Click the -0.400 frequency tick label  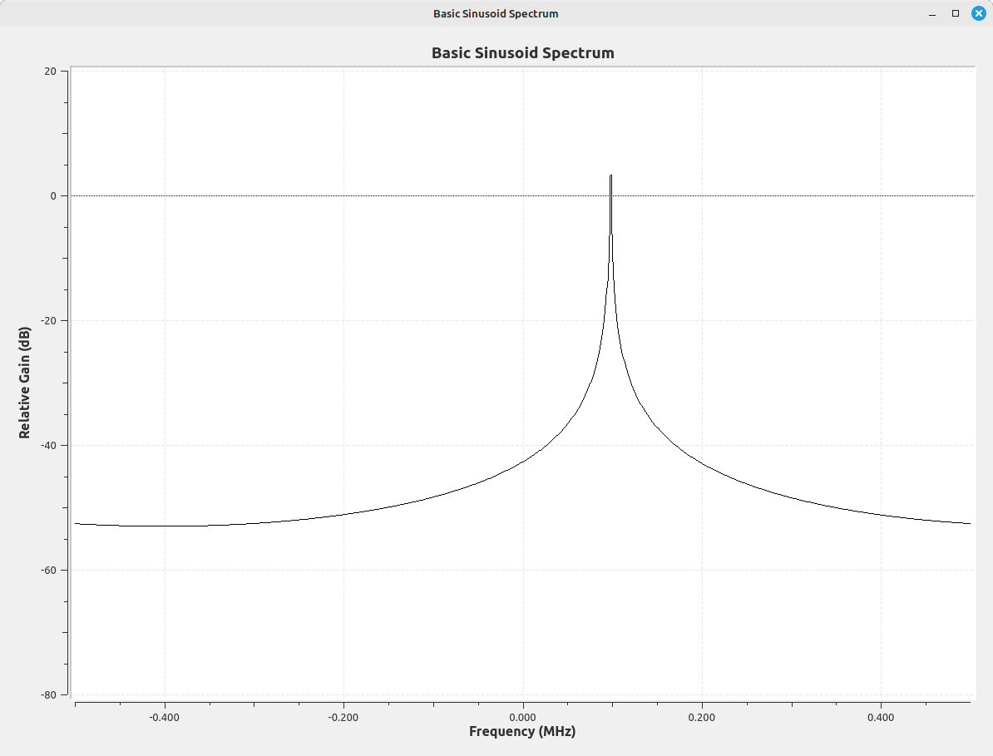(164, 717)
